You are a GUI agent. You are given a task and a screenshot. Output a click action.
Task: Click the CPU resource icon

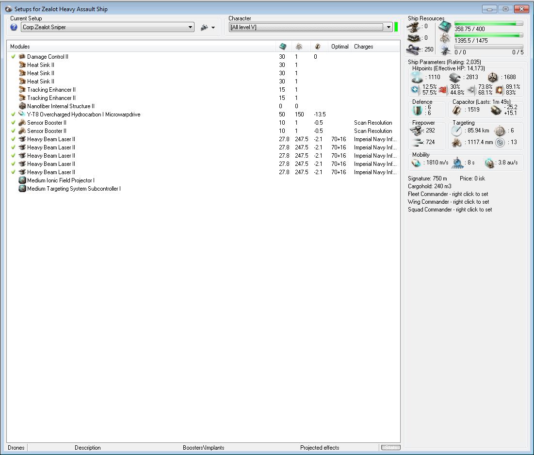pyautogui.click(x=445, y=26)
